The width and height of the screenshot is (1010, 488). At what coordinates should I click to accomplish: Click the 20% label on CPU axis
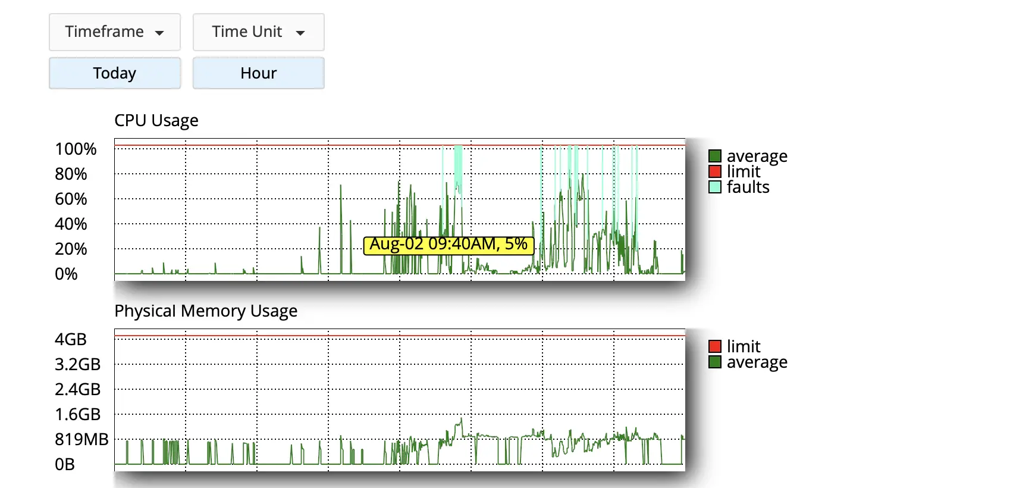[x=71, y=249]
